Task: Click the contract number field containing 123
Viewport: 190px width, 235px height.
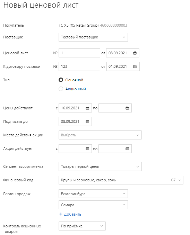Action: (79, 66)
